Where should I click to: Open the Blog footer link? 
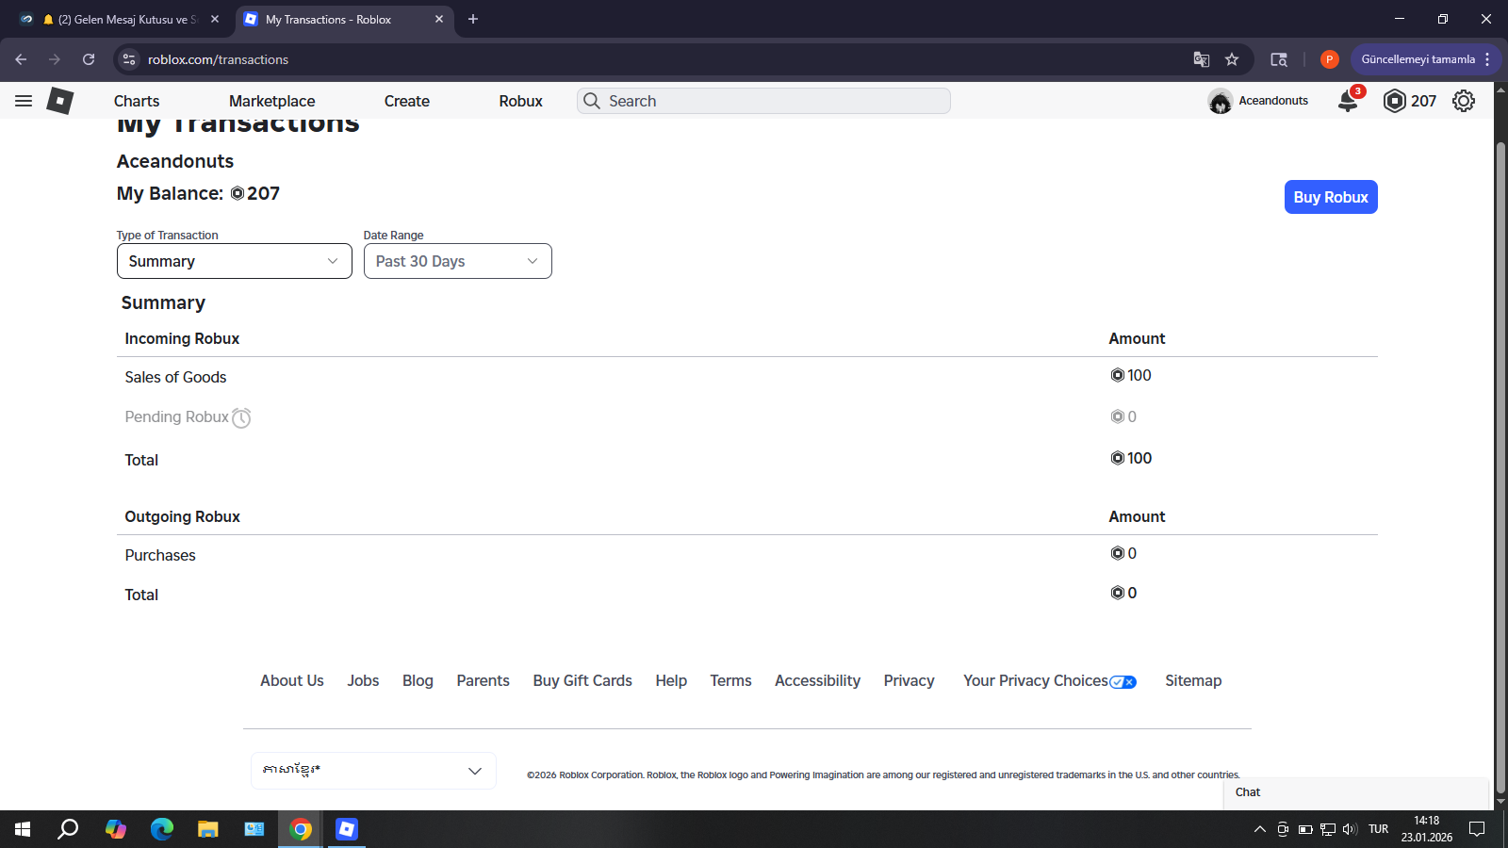click(418, 680)
